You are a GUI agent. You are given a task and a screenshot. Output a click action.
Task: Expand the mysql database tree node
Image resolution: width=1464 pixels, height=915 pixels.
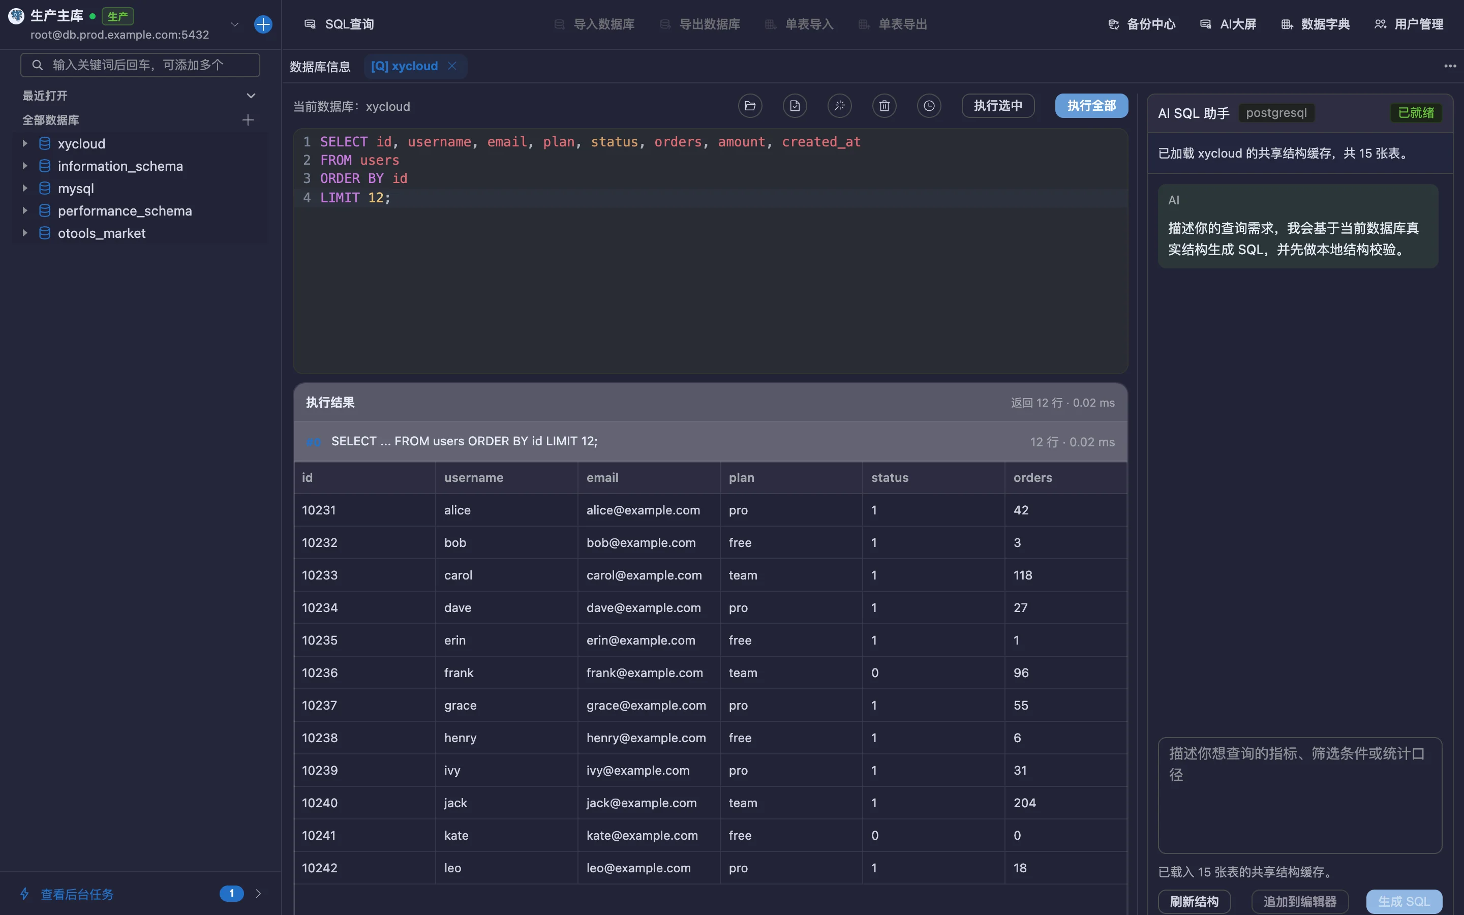coord(25,188)
